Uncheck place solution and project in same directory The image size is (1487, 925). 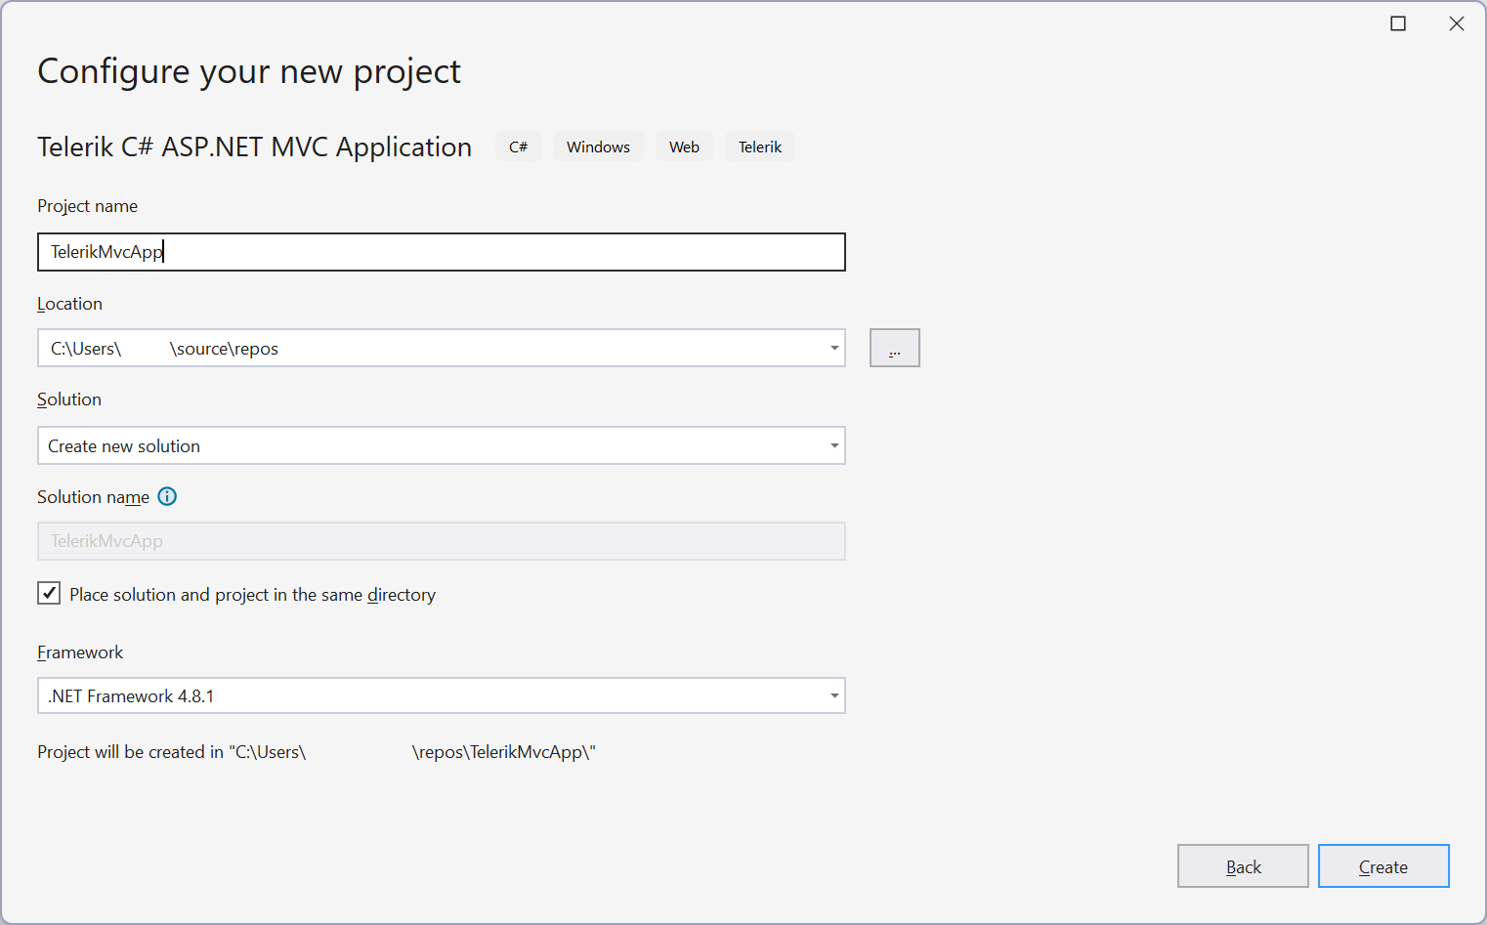[x=48, y=593]
